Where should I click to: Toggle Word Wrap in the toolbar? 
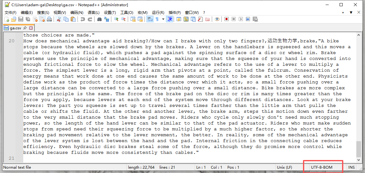click(149, 19)
